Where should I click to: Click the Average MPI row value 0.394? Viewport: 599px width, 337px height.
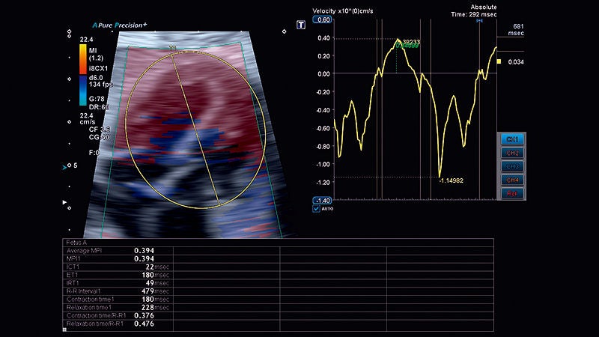point(144,251)
